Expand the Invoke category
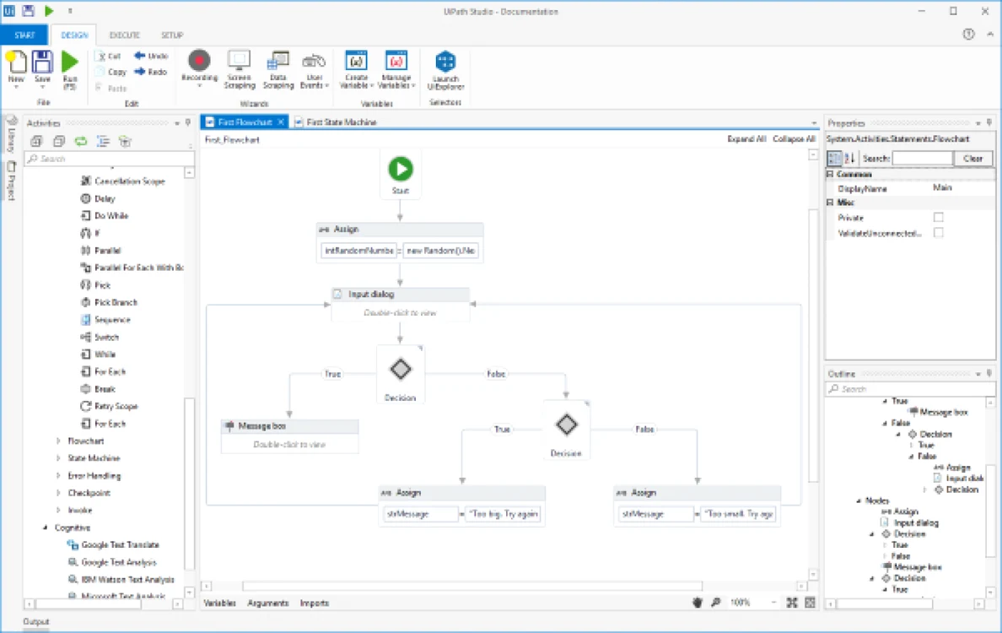This screenshot has width=1002, height=633. tap(58, 511)
